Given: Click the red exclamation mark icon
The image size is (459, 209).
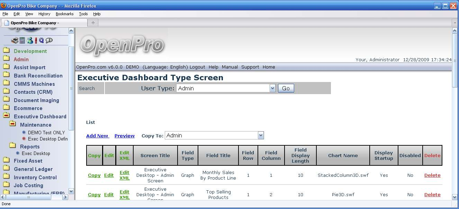Looking at the screenshot, I should (36, 40).
